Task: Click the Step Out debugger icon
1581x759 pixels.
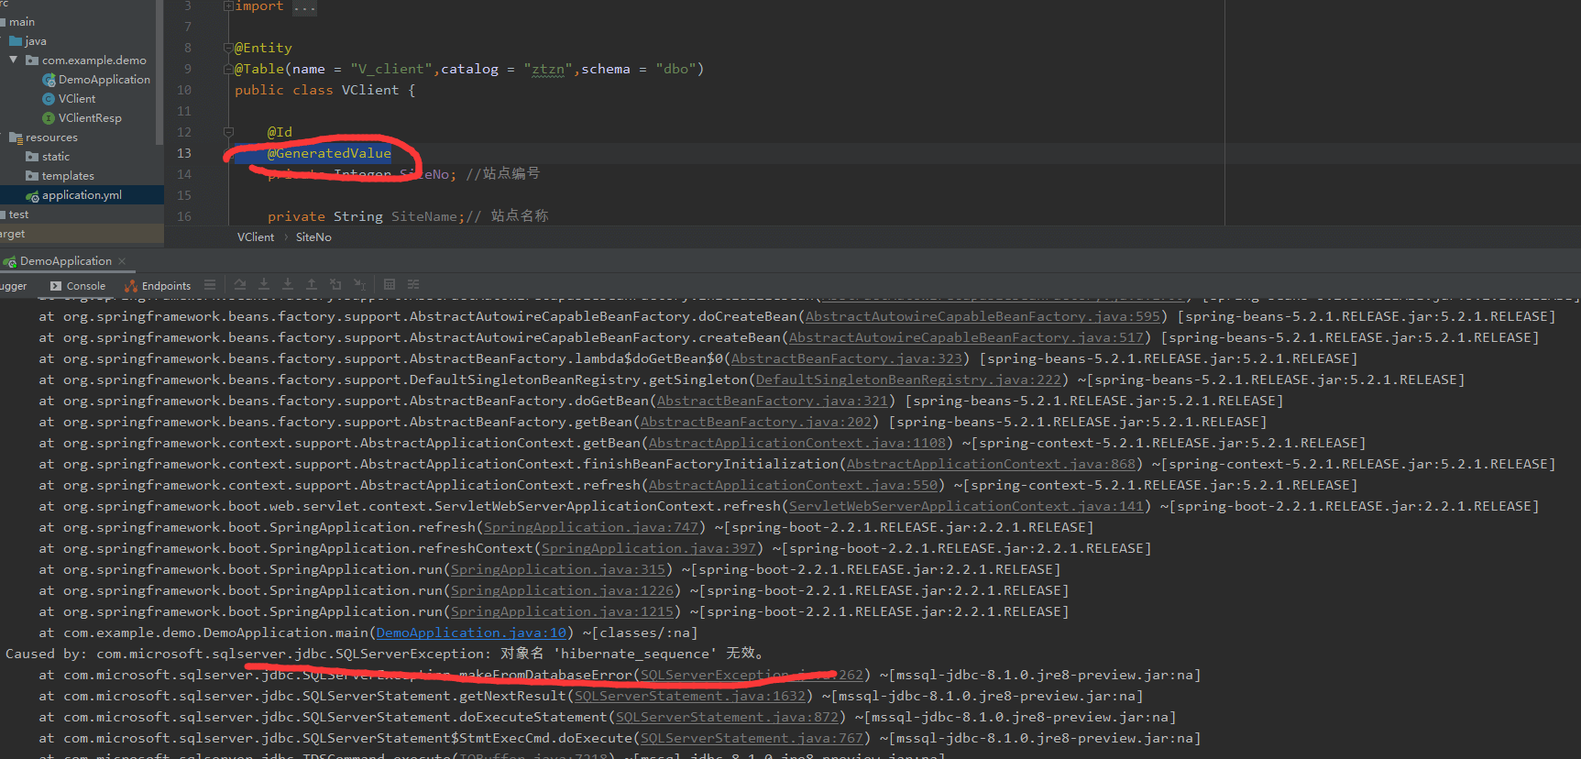Action: 312,284
